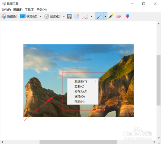Viewport: 161px width, 144px height.
Task: Open the 工具(T) menu
Action: click(x=30, y=10)
